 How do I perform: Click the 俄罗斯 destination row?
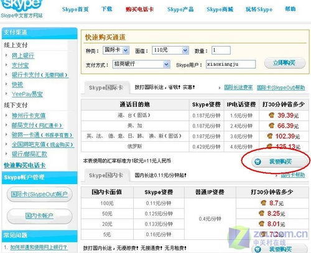tap(135, 147)
